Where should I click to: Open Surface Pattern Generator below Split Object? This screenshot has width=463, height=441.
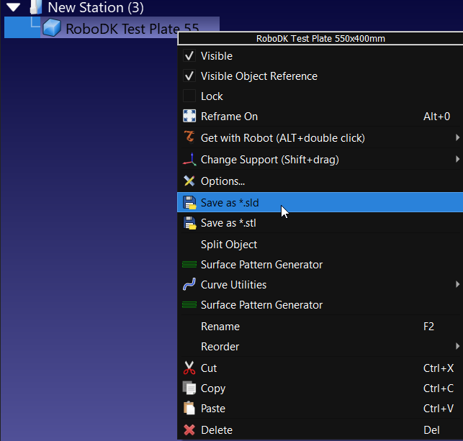click(x=261, y=265)
